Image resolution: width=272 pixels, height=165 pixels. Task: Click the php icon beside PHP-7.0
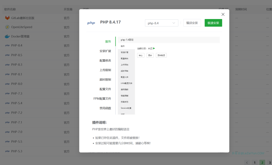pyautogui.click(x=7, y=132)
